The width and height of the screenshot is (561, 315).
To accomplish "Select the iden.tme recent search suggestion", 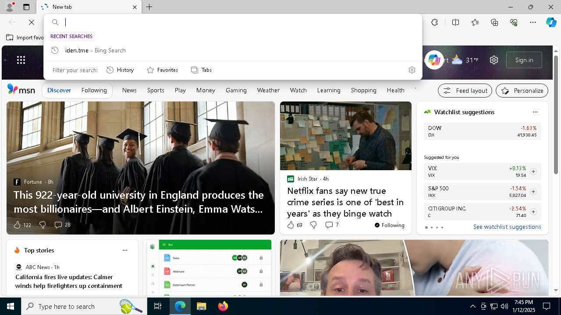I will (x=233, y=50).
